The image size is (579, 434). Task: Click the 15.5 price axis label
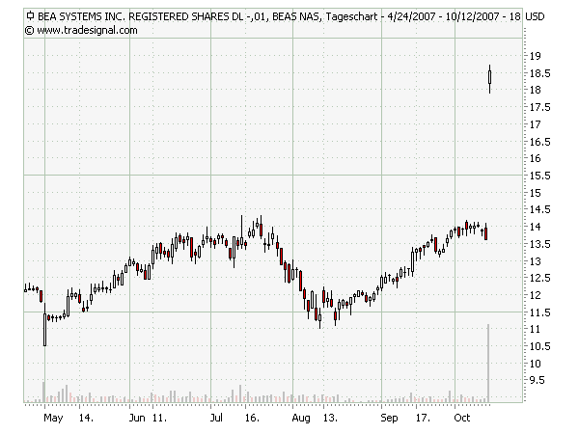point(539,176)
